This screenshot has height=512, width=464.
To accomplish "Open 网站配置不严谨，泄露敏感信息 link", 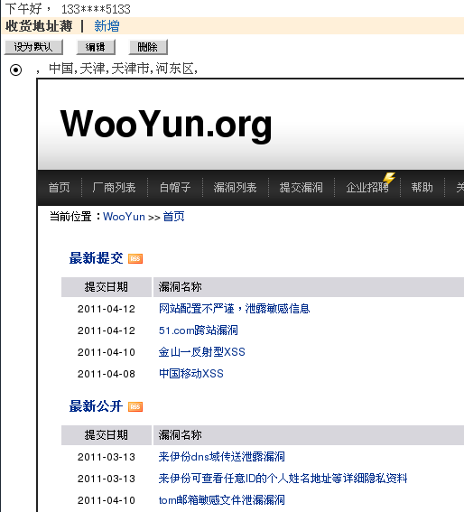I will [x=234, y=309].
